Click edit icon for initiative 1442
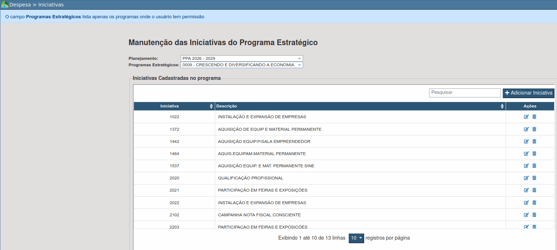This screenshot has height=250, width=557. 526,141
